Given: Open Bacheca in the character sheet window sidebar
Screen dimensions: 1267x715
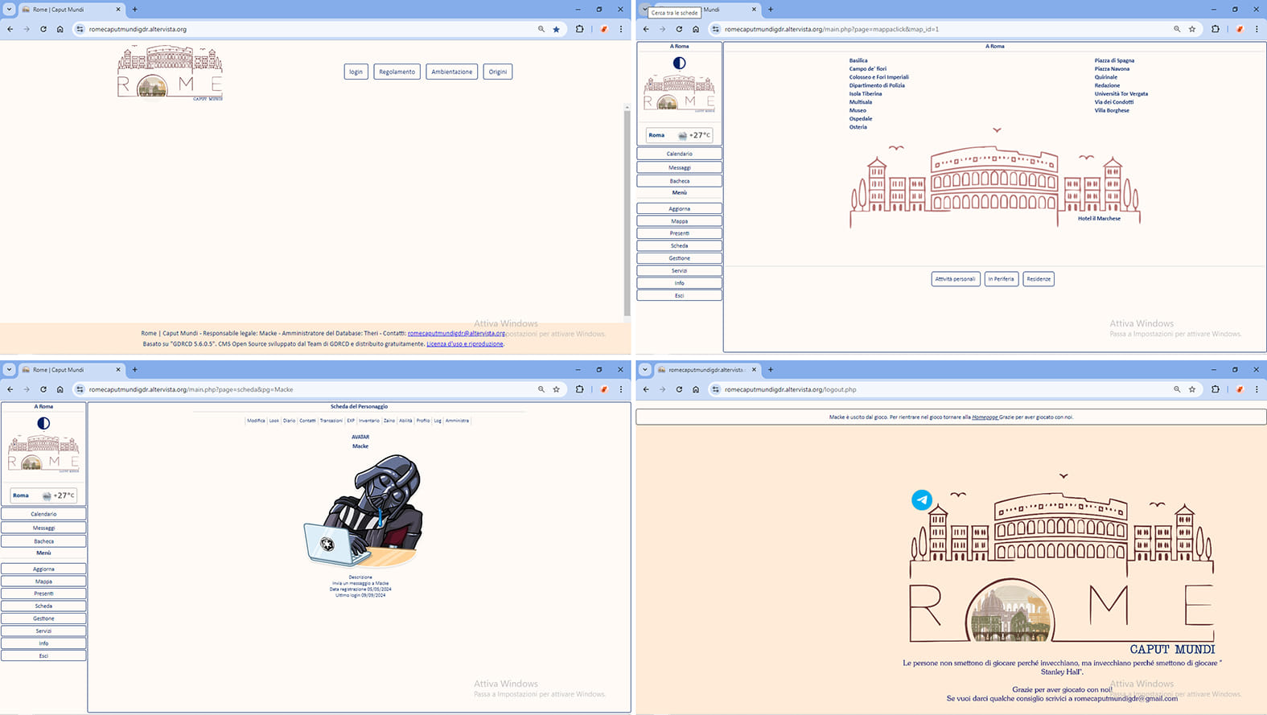Looking at the screenshot, I should 43,541.
